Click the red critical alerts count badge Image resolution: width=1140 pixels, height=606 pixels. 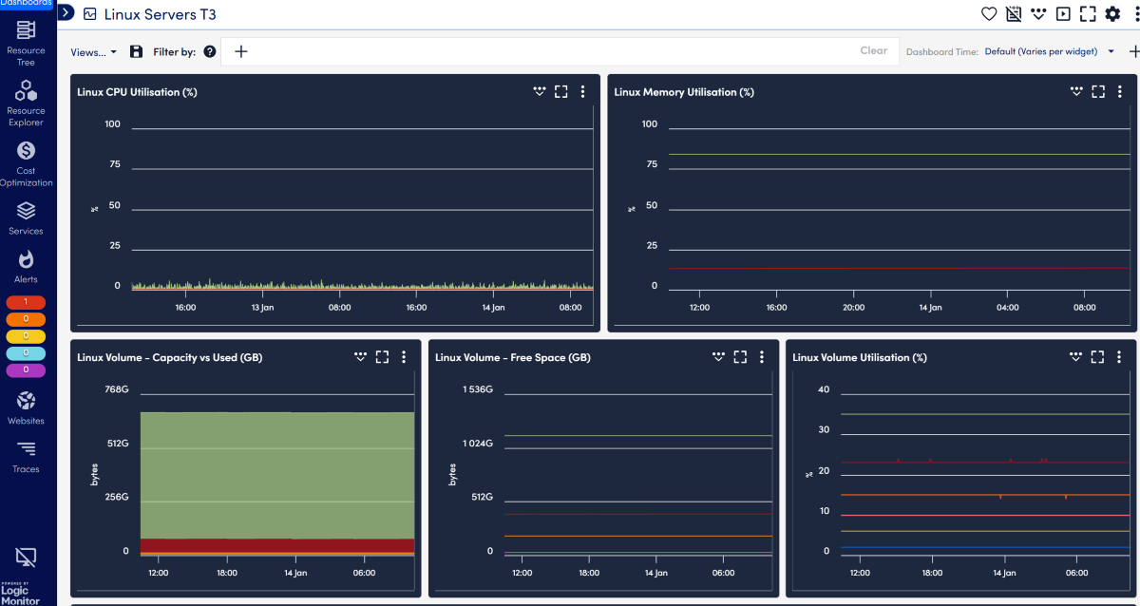click(26, 302)
